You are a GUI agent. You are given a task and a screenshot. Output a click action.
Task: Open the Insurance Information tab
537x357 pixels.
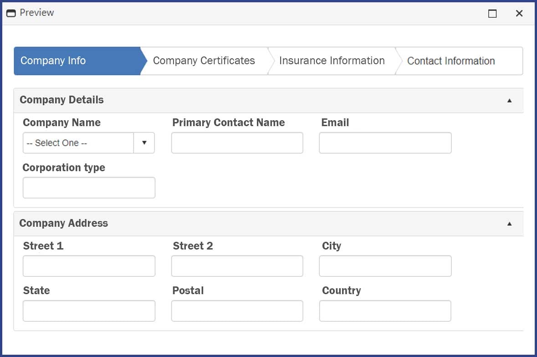pos(332,61)
